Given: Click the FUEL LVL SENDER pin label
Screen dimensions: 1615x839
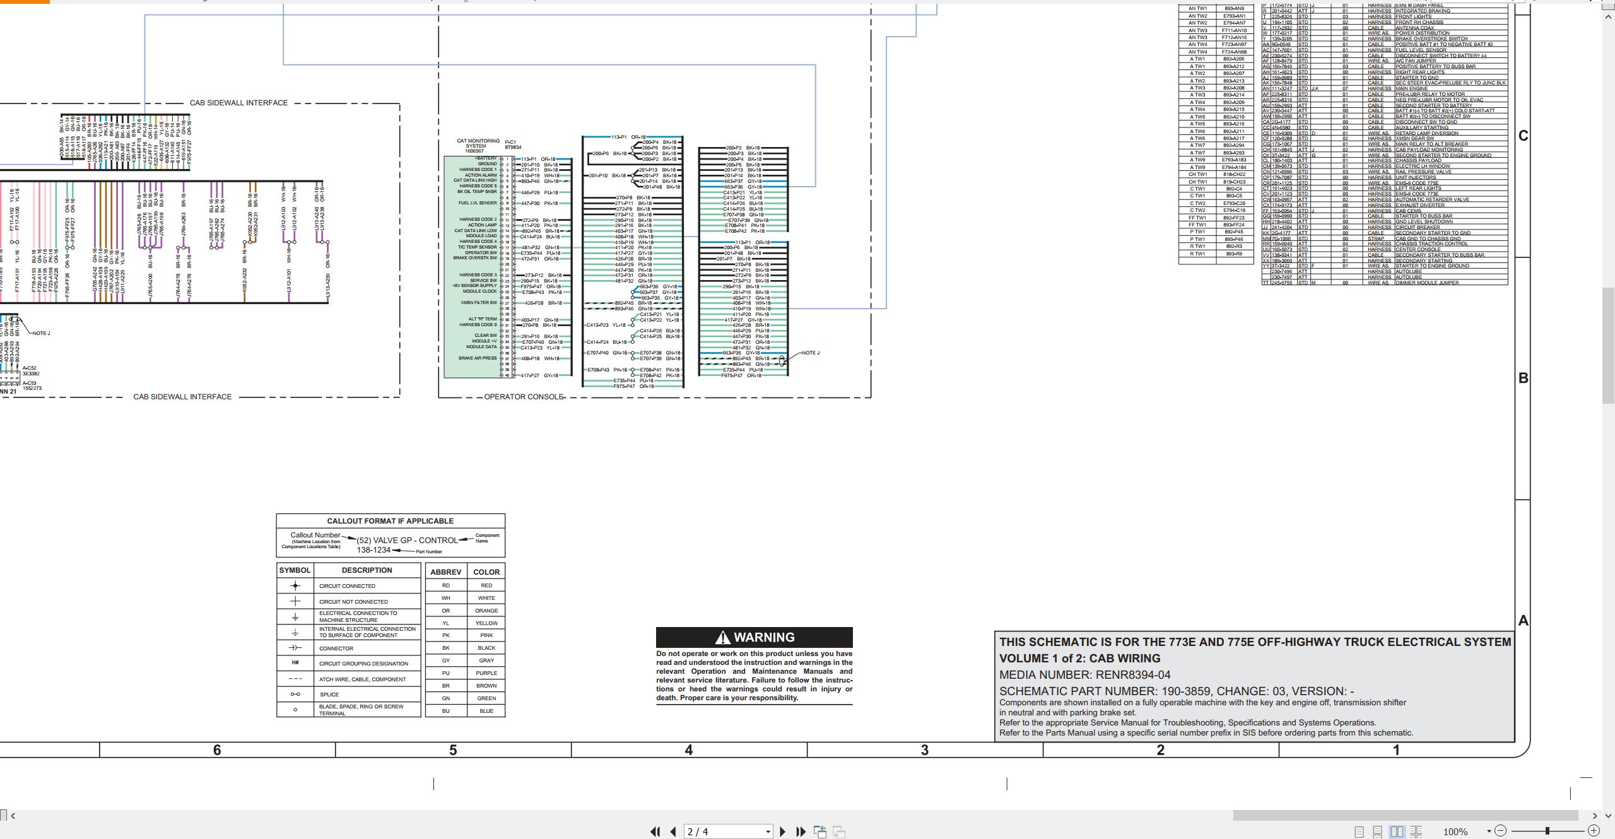Looking at the screenshot, I should 478,203.
